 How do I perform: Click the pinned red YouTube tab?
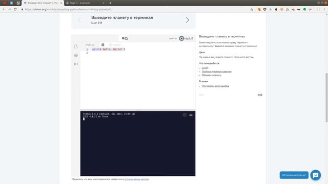(x=5, y=3)
